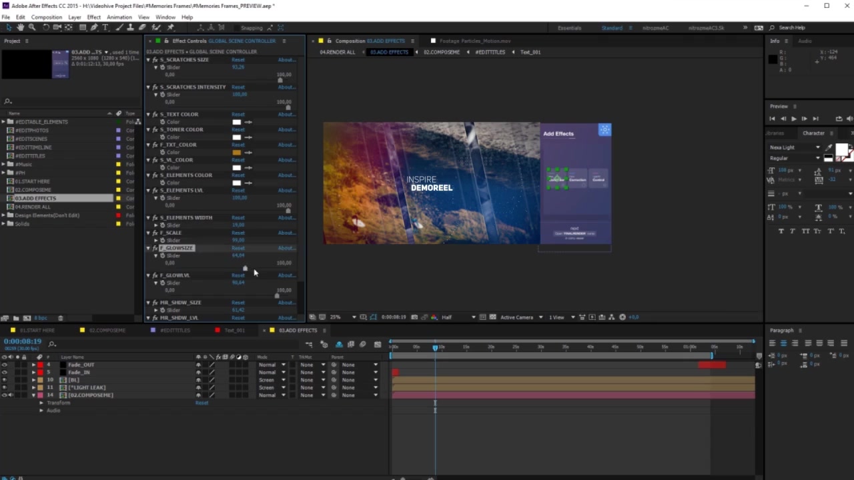Switch to the #EDITTITLES timeline tab
854x480 pixels.
tap(175, 330)
